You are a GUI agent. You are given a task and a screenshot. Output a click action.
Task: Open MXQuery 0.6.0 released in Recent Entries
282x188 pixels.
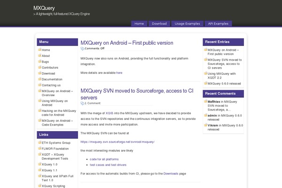pos(224,84)
